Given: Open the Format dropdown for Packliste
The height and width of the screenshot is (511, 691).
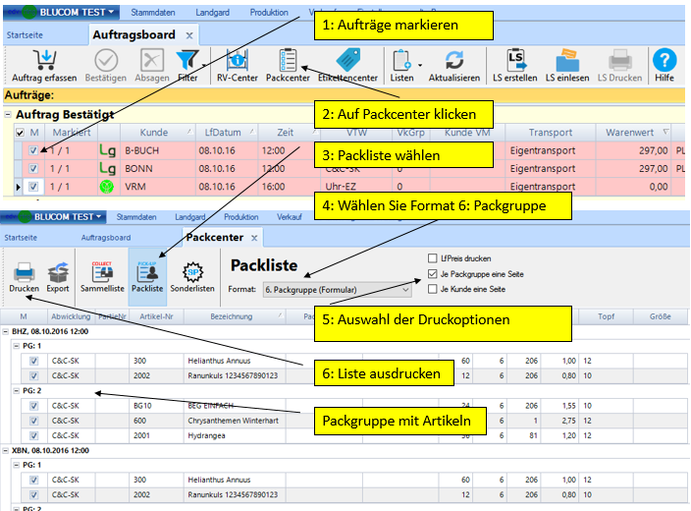Looking at the screenshot, I should tap(409, 290).
